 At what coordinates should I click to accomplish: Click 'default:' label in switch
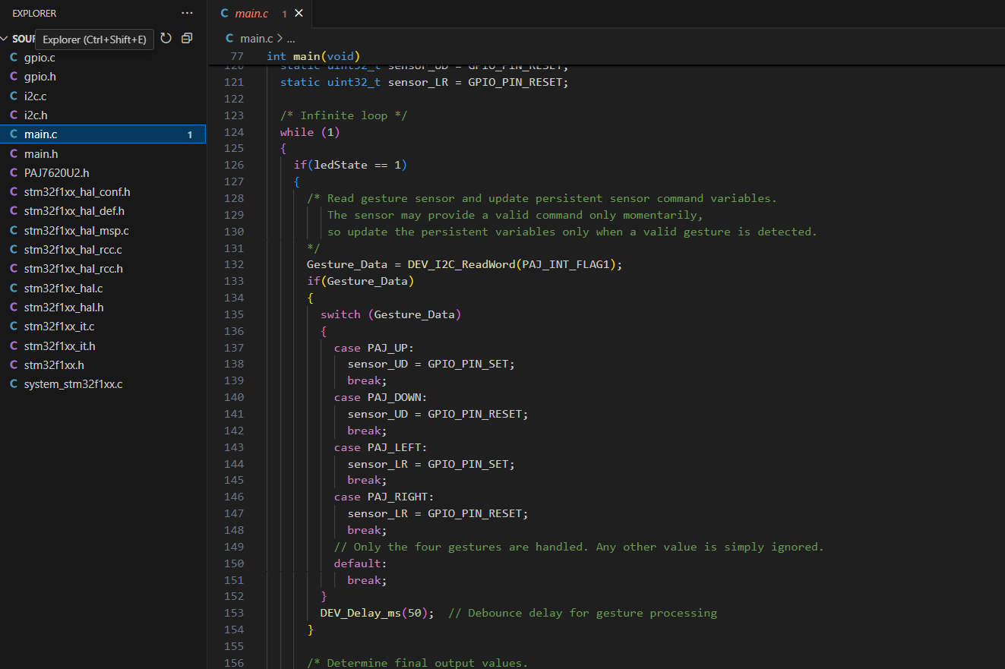[361, 563]
